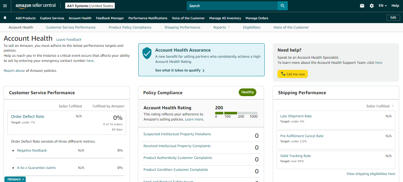The image size is (403, 182).
Task: Open the hamburger navigation menu
Action: coord(5,6)
